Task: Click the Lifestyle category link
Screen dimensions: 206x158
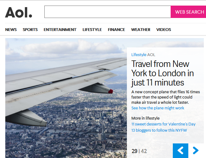Action: 139,55
